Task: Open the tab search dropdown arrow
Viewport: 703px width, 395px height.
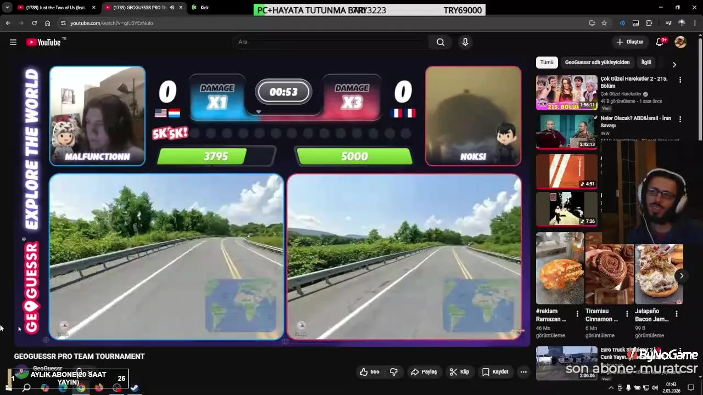Action: [7, 8]
